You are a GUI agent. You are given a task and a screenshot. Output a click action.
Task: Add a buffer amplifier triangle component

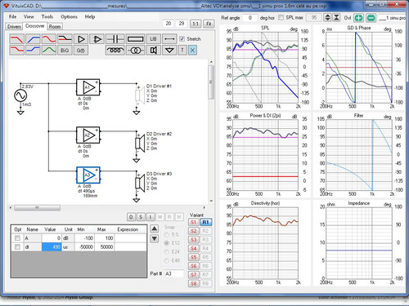pyautogui.click(x=81, y=39)
